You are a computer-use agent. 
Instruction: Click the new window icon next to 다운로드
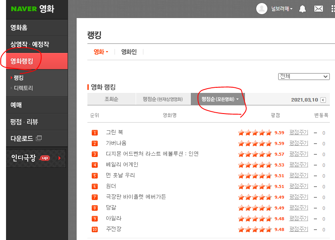point(39,138)
